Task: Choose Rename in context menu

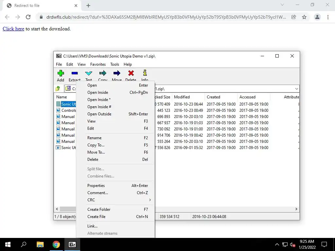Action: click(115, 138)
